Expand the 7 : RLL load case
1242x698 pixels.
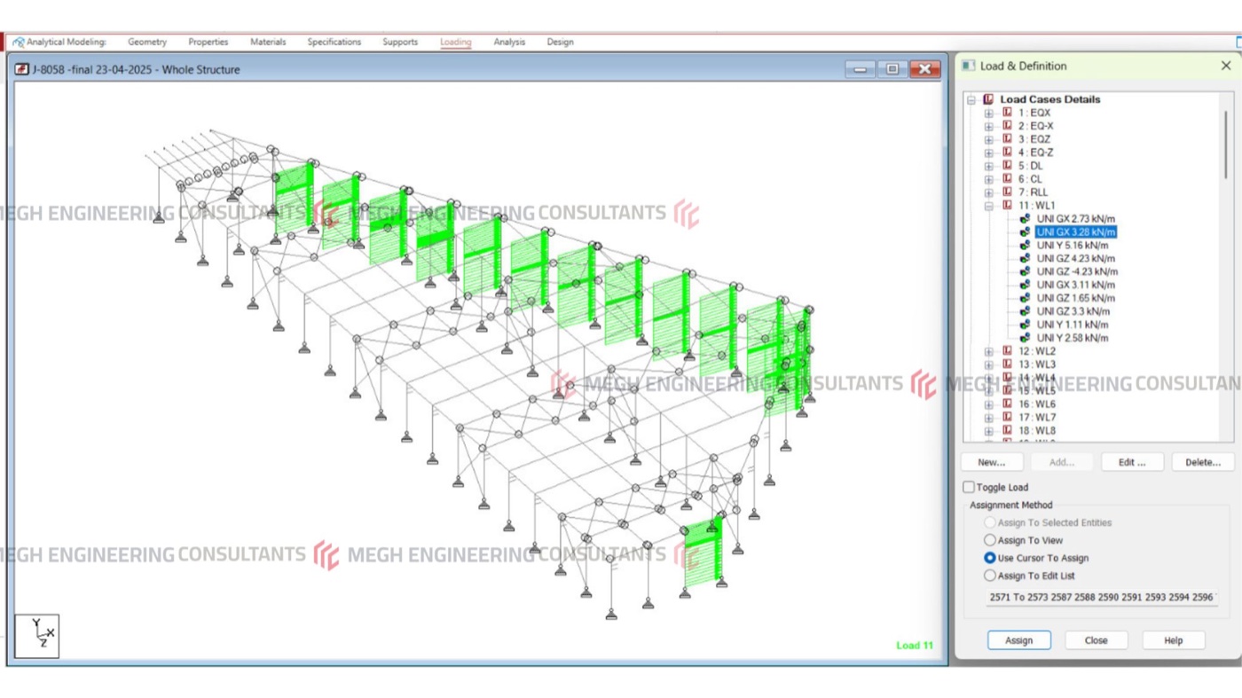tap(989, 192)
